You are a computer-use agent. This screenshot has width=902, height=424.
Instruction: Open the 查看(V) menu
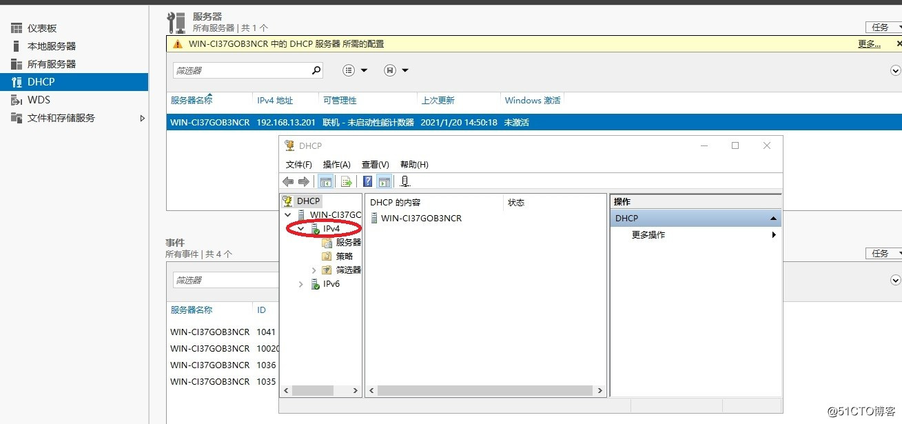(x=376, y=165)
